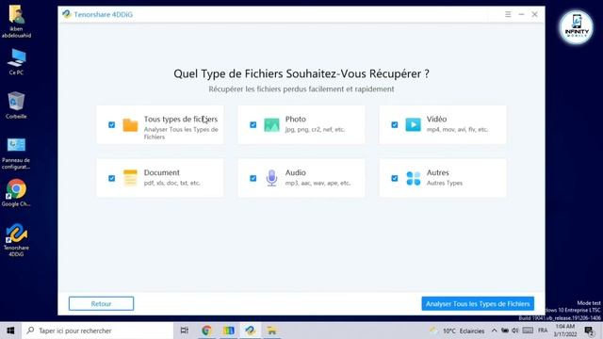Open File Explorer from the taskbar
This screenshot has width=603, height=339.
click(272, 331)
